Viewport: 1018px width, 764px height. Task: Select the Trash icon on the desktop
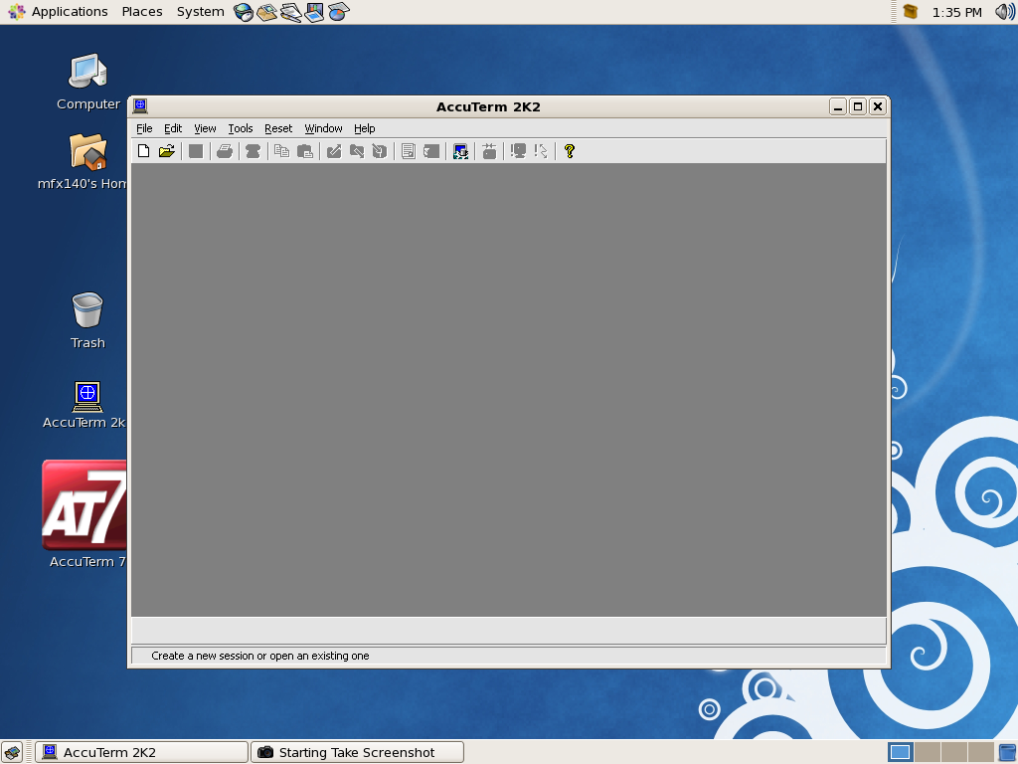pyautogui.click(x=87, y=321)
